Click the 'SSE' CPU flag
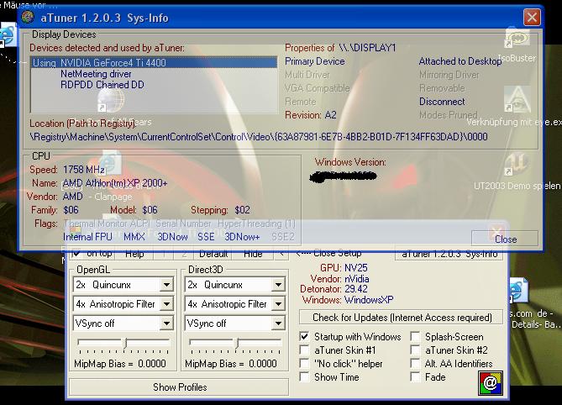This screenshot has height=405, width=562. click(x=206, y=237)
